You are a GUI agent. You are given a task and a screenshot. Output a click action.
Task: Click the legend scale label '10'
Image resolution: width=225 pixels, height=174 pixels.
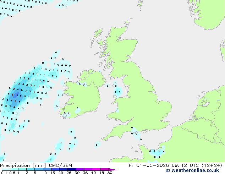[x=44, y=173]
